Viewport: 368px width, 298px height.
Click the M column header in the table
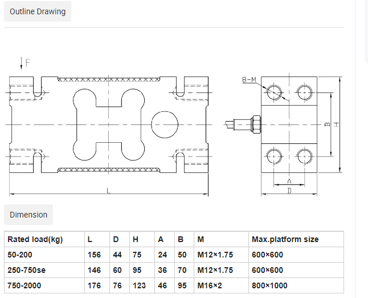(x=200, y=239)
